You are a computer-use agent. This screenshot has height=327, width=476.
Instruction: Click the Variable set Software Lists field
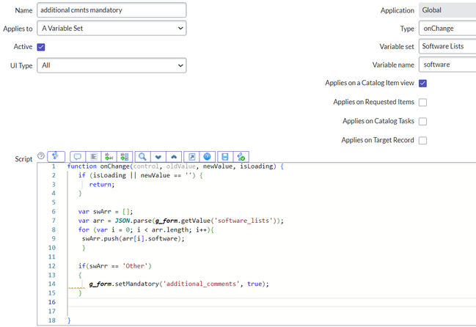pos(447,46)
